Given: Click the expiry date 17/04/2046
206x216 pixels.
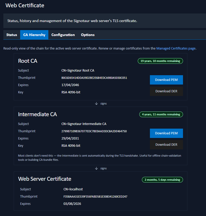Looking at the screenshot, I should point(70,85).
